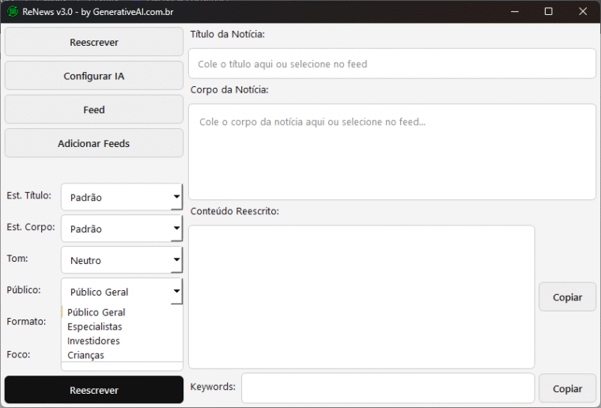Click the top Reescrever button
This screenshot has height=408, width=601.
click(94, 42)
